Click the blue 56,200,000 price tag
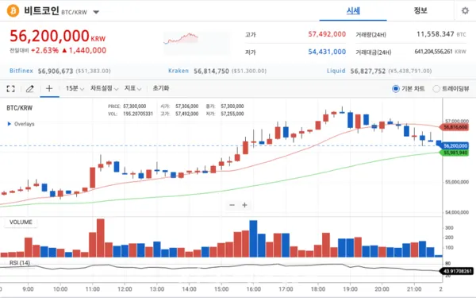 click(x=455, y=146)
